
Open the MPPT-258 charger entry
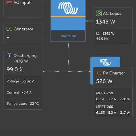(113, 96)
